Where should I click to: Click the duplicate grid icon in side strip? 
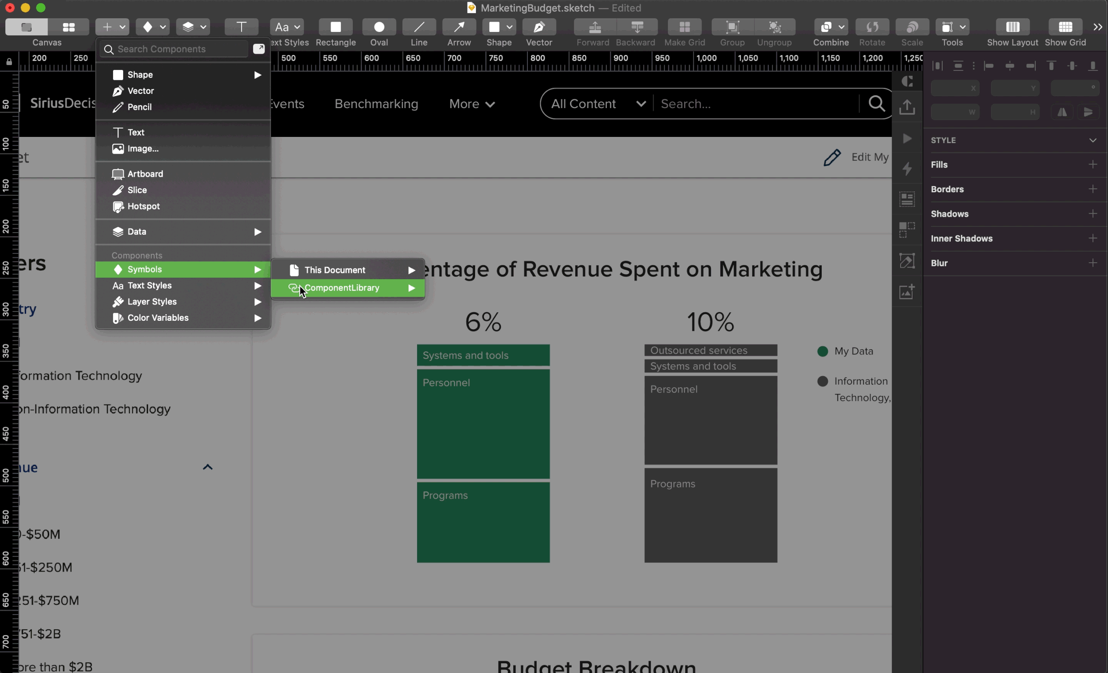(x=907, y=230)
